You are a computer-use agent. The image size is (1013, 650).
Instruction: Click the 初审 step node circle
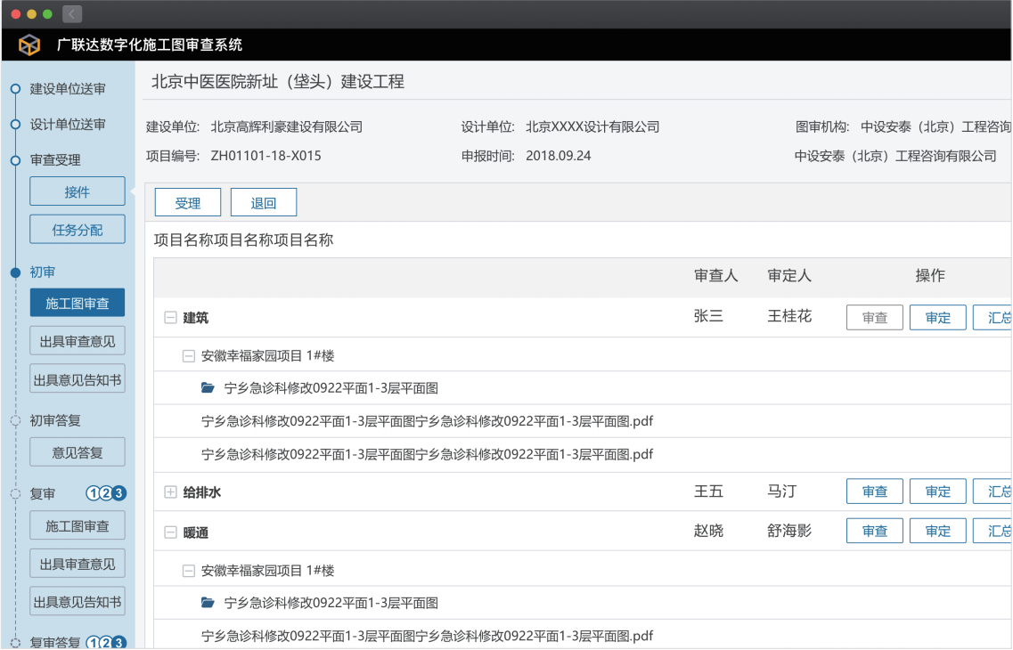(x=15, y=272)
